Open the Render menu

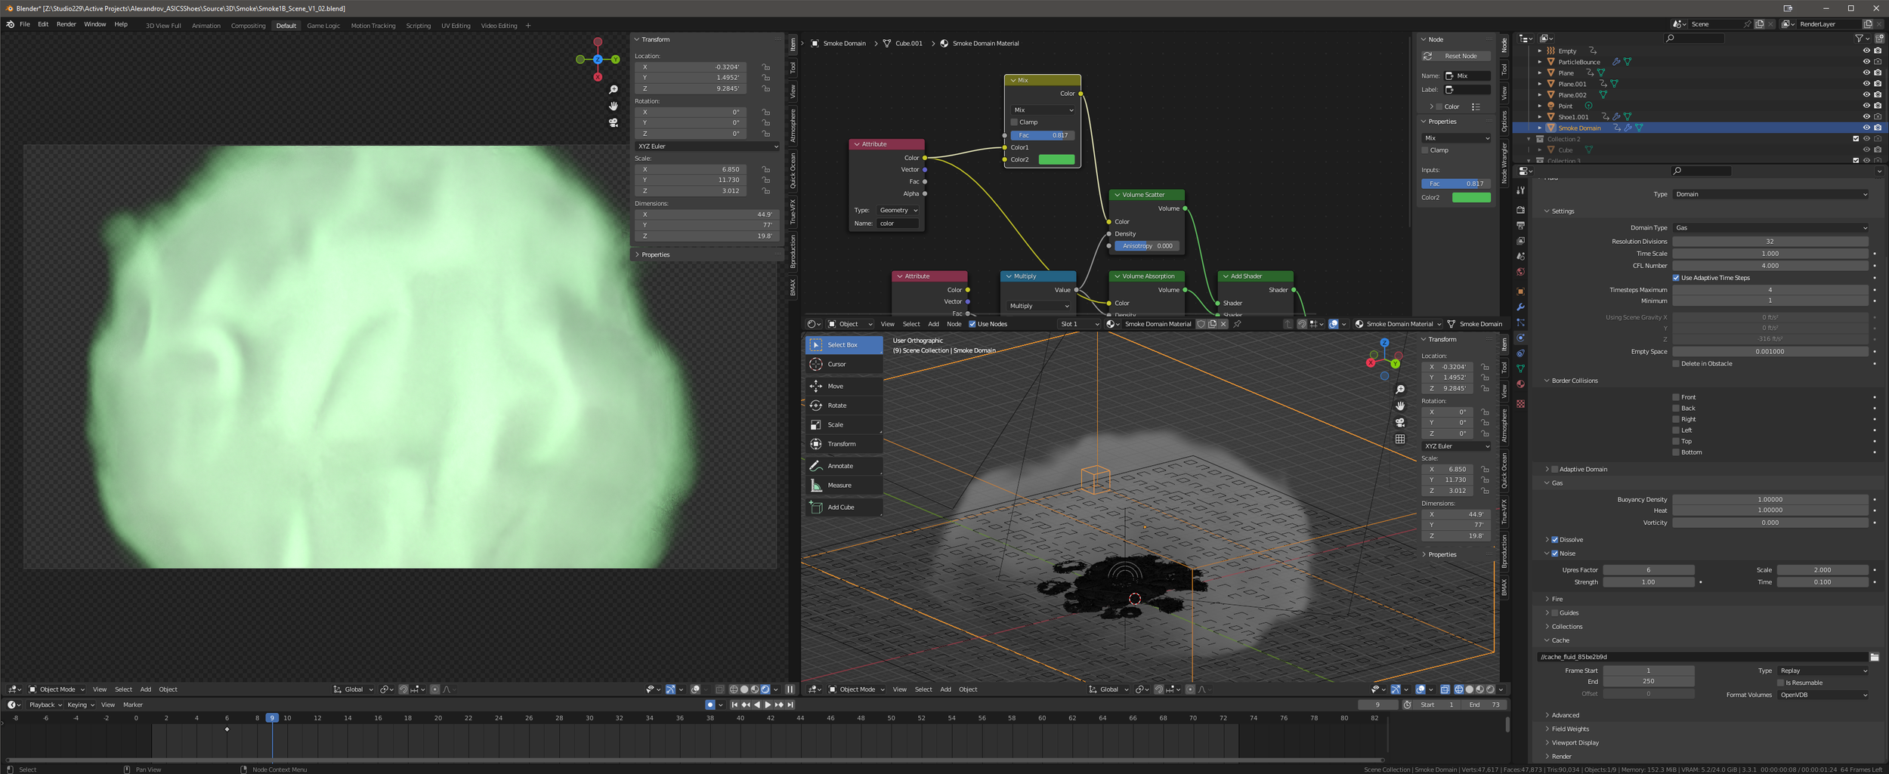pyautogui.click(x=66, y=25)
